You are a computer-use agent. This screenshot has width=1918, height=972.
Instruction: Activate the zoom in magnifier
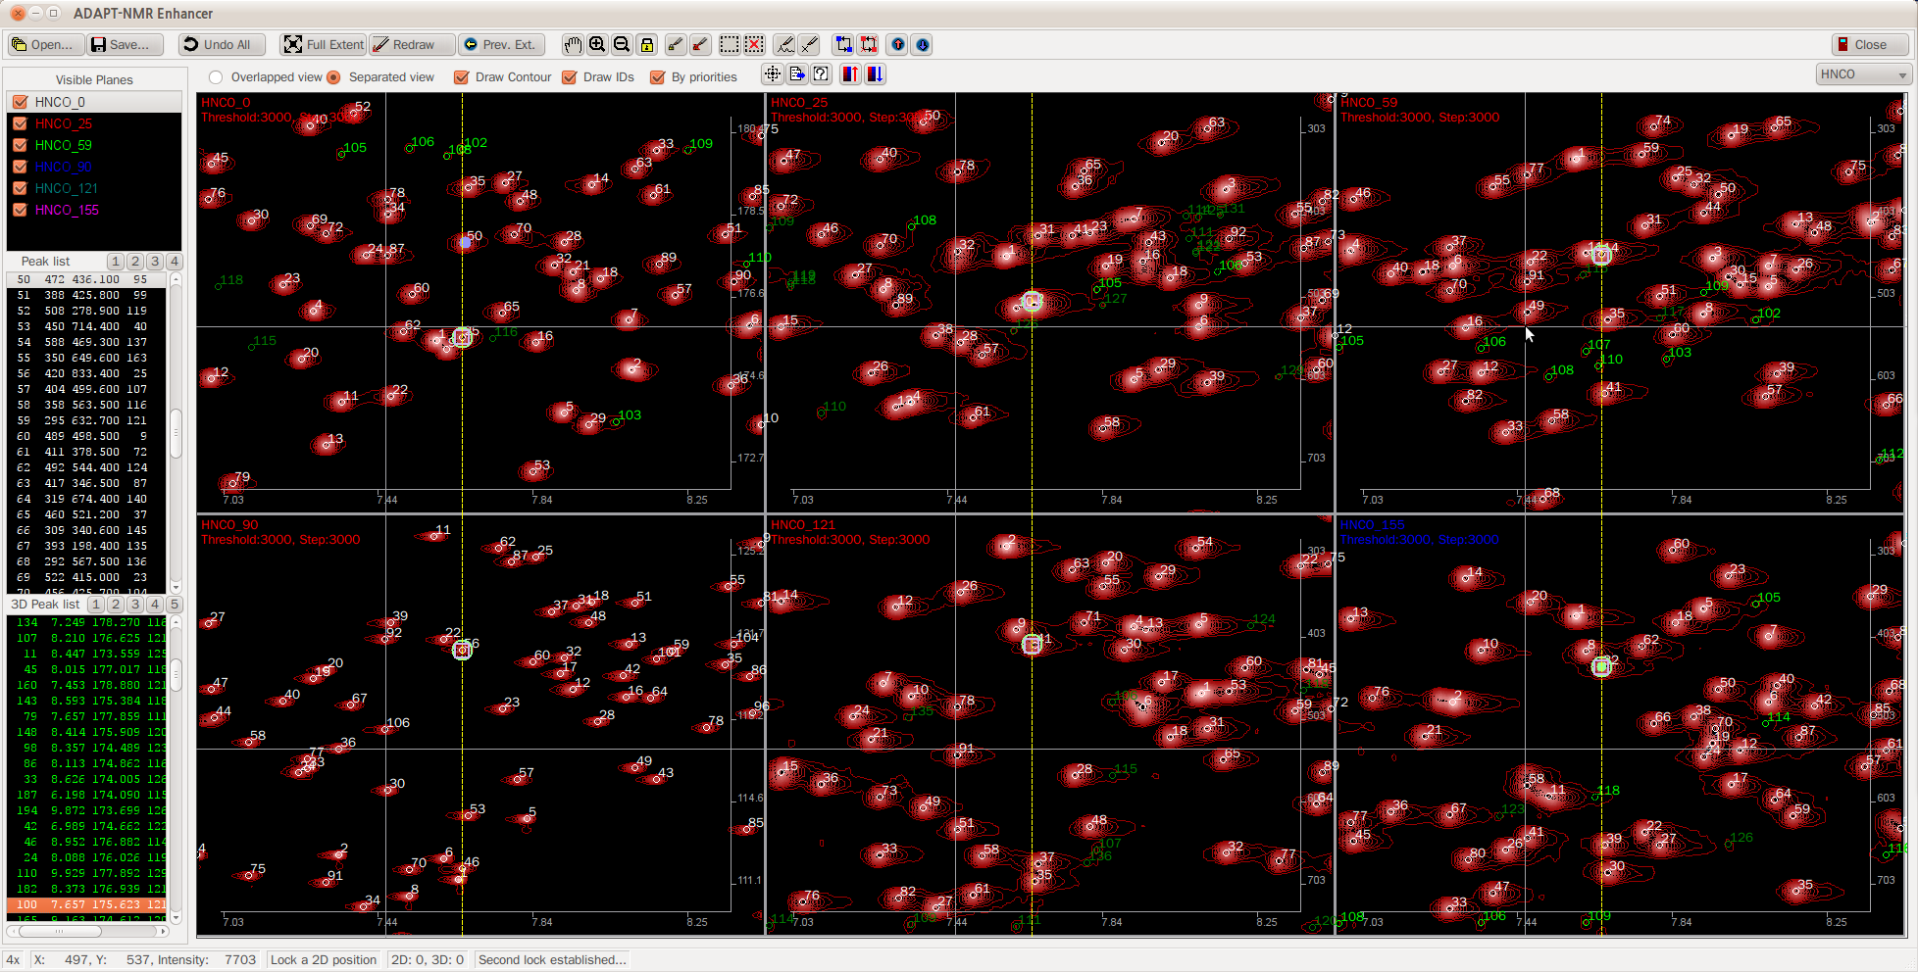(597, 45)
